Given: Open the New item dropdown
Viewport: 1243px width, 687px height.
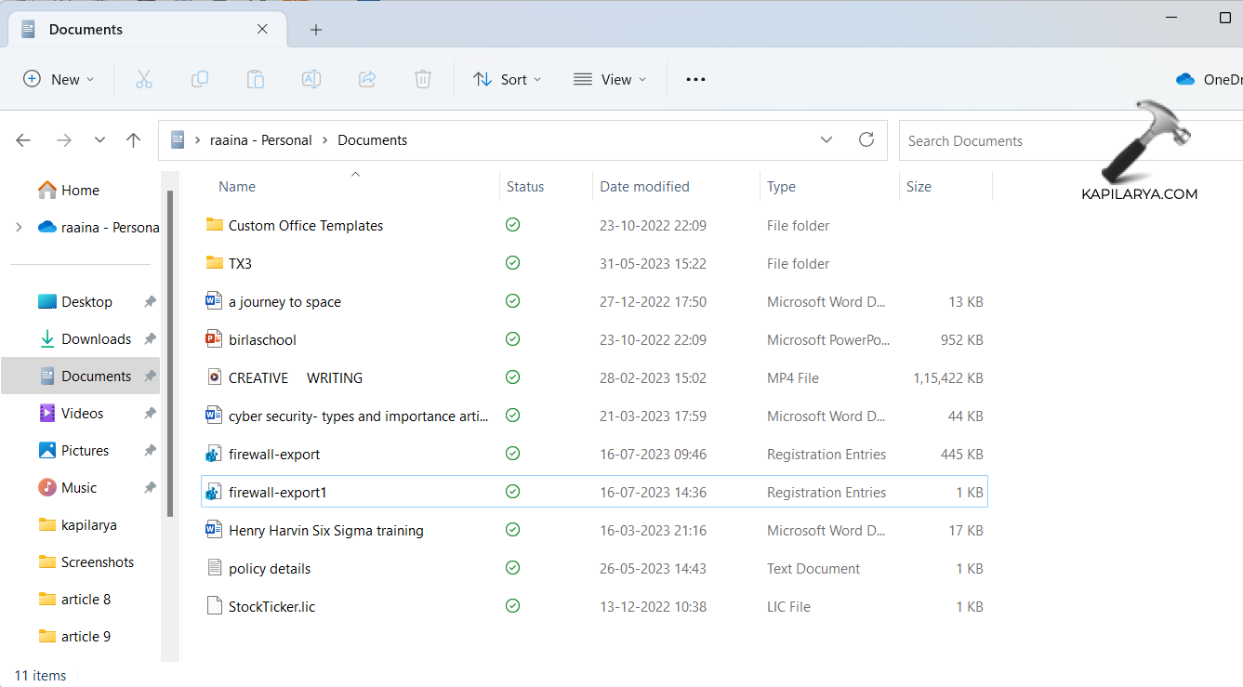Looking at the screenshot, I should click(59, 80).
